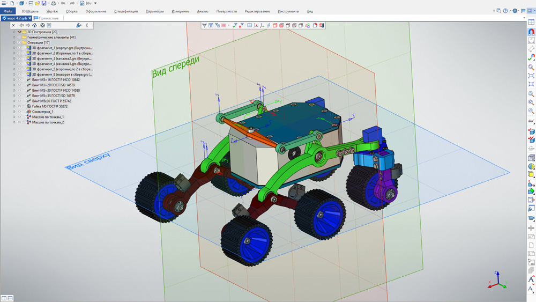Image resolution: width=536 pixels, height=302 pixels.
Task: Toggle visibility eye of 3D Построения folder
Action: (x=19, y=32)
